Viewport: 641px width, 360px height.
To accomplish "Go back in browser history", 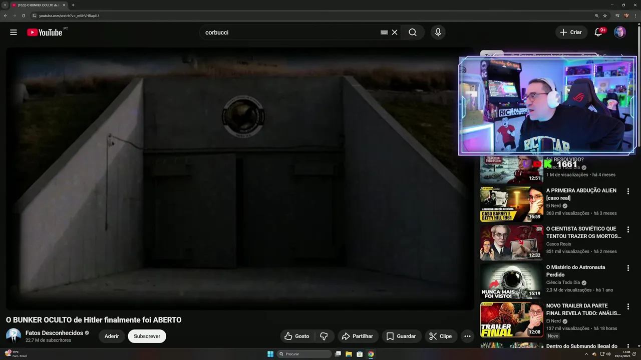I will click(6, 15).
